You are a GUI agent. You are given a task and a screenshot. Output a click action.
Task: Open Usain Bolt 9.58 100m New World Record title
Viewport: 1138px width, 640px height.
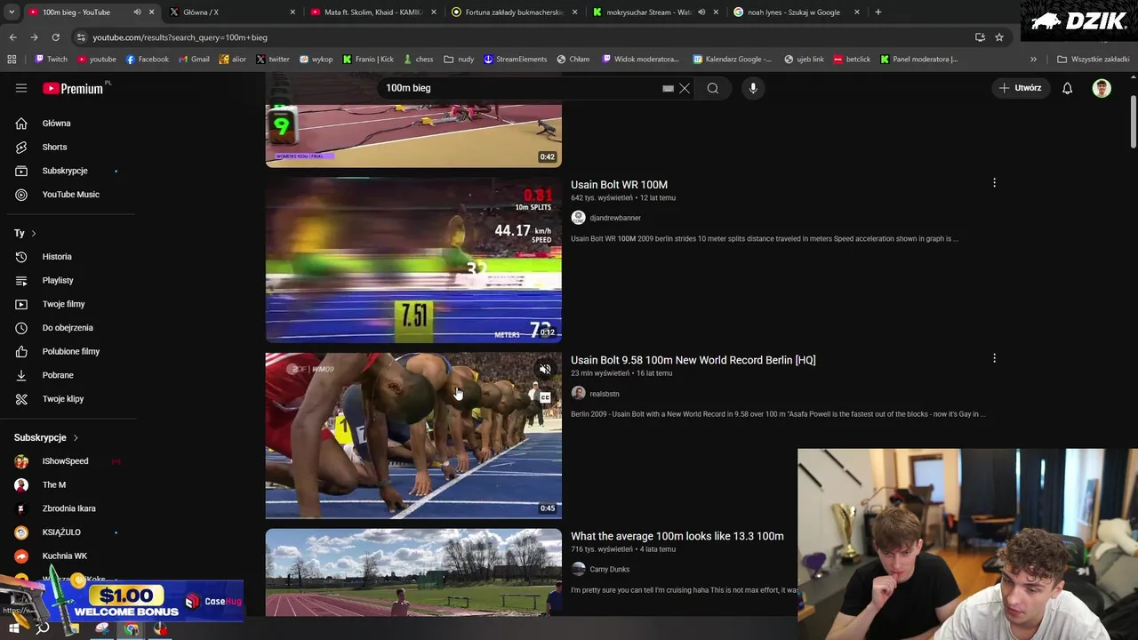tap(693, 360)
